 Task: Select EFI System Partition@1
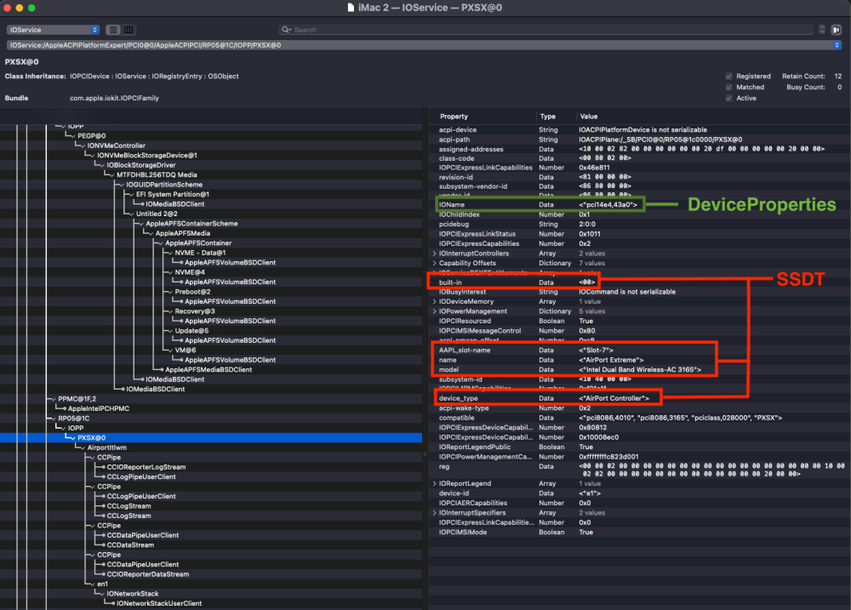point(173,194)
